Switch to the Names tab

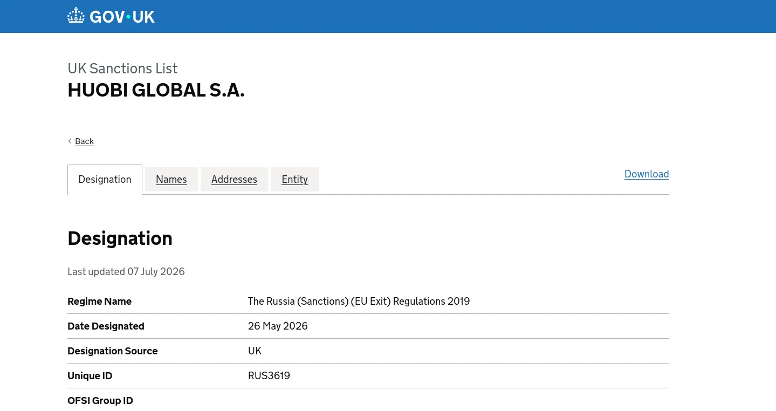click(x=171, y=180)
